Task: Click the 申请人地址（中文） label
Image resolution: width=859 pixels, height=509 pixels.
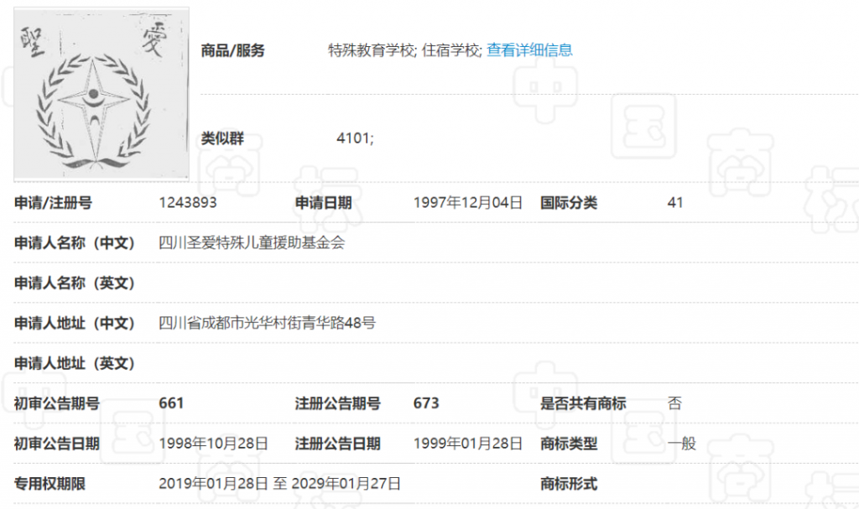Action: (x=75, y=324)
